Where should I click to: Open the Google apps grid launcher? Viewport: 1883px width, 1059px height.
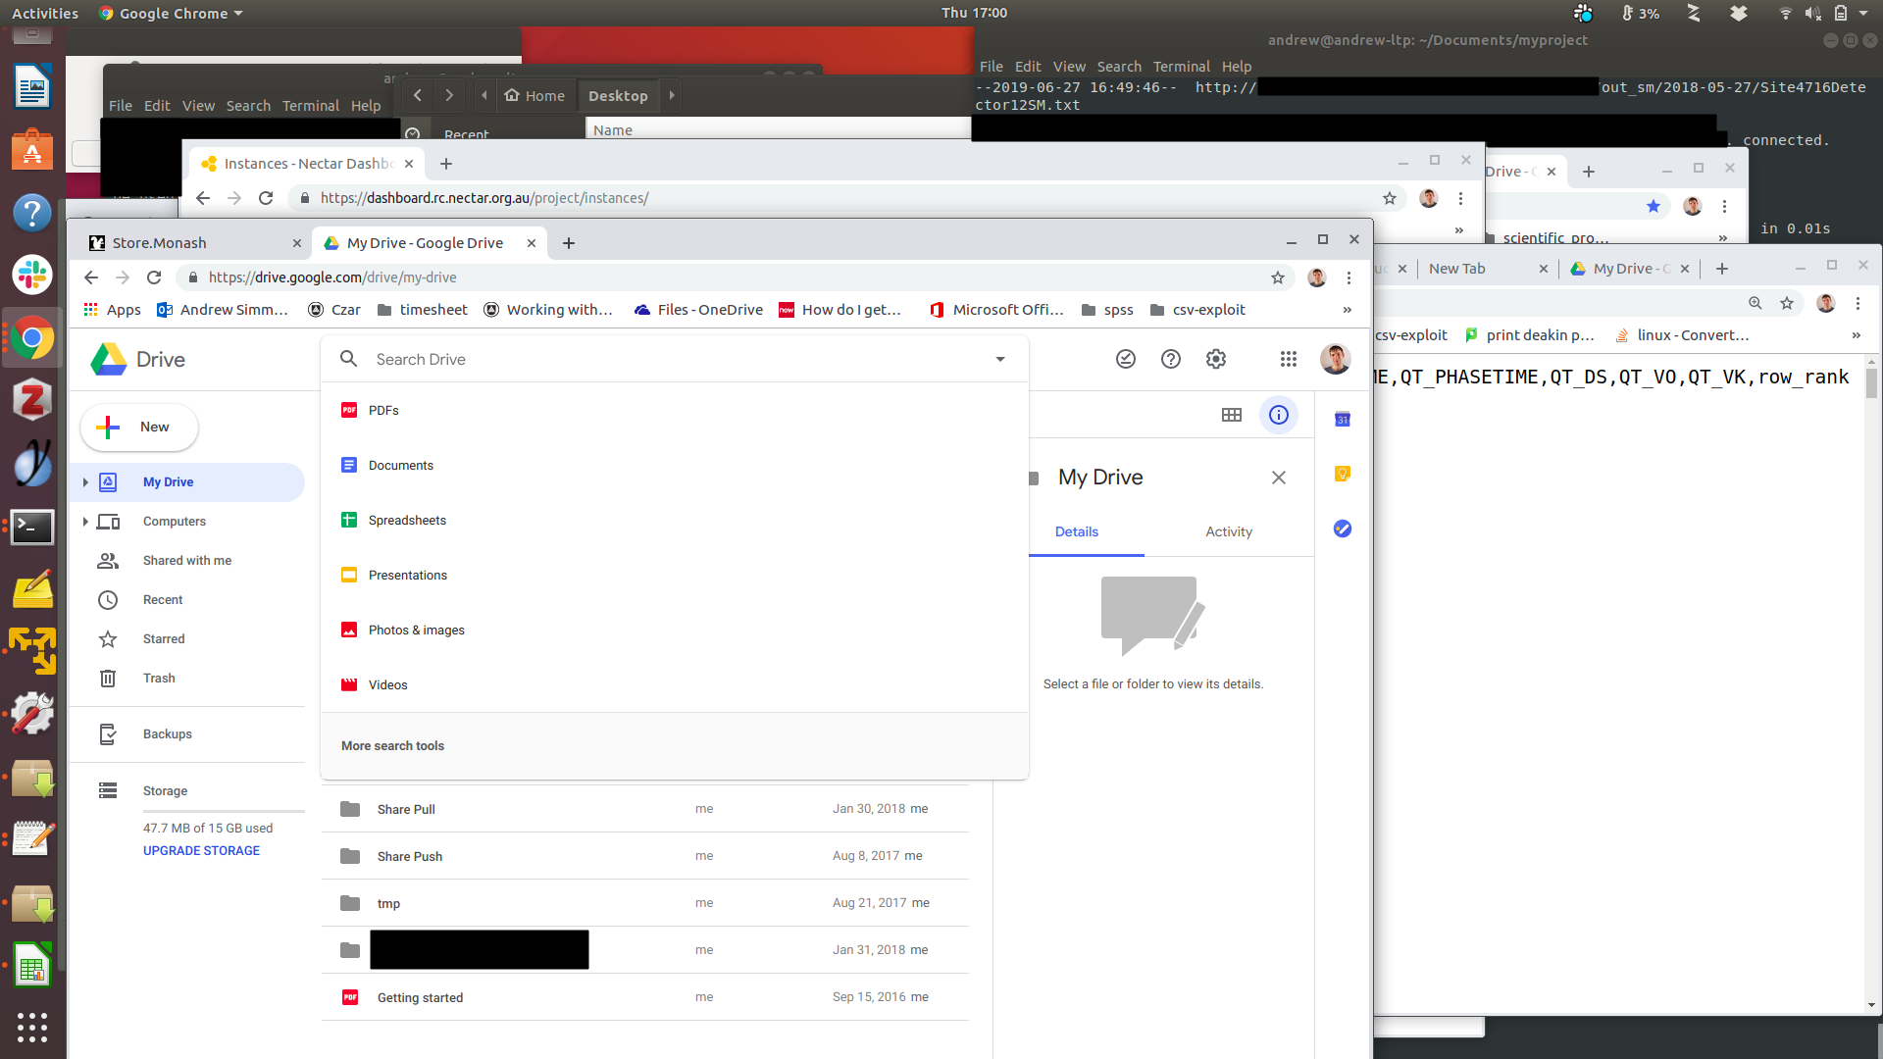coord(1289,359)
